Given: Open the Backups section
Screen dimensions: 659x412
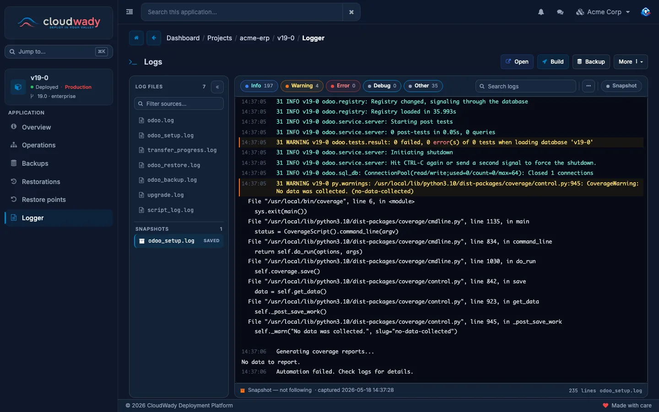Looking at the screenshot, I should tap(59, 163).
